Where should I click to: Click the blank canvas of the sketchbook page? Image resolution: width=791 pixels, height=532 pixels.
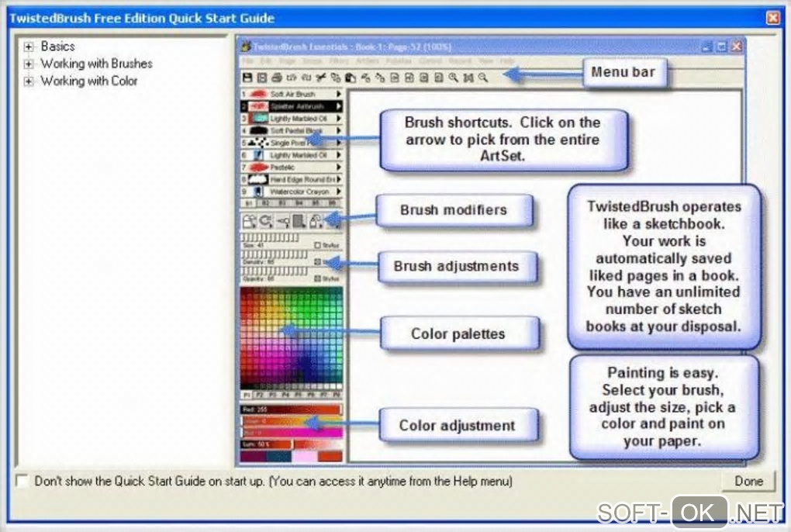point(545,278)
